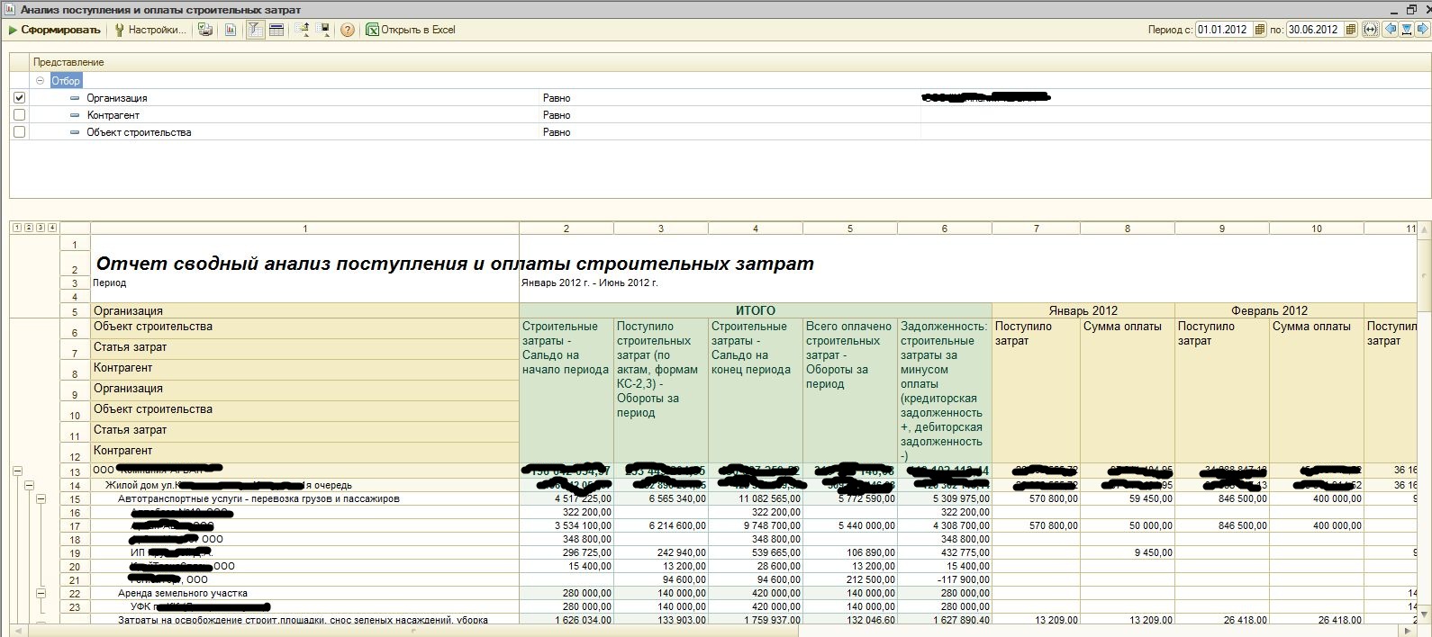Open help with the question mark icon
1432x637 pixels.
(x=348, y=30)
